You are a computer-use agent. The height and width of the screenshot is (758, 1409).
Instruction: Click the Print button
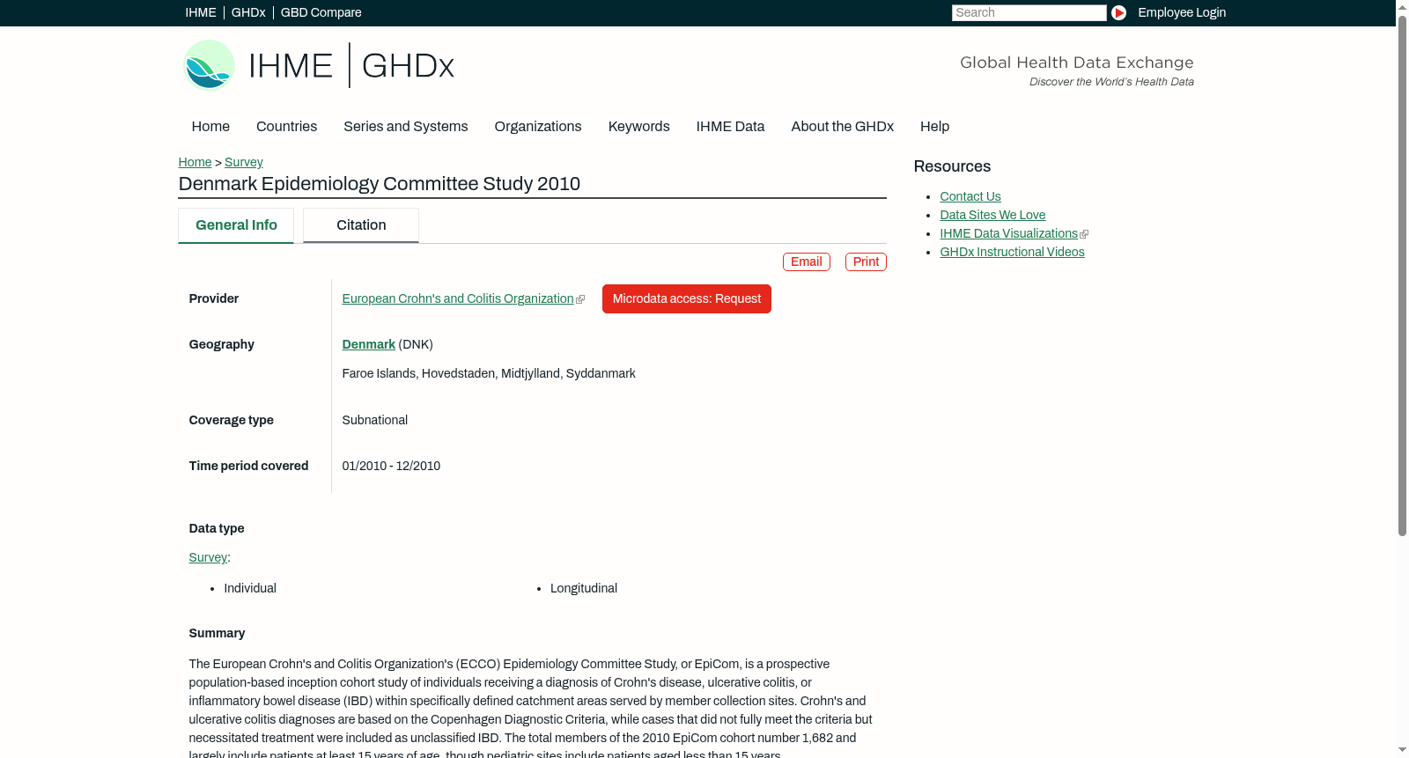tap(866, 261)
